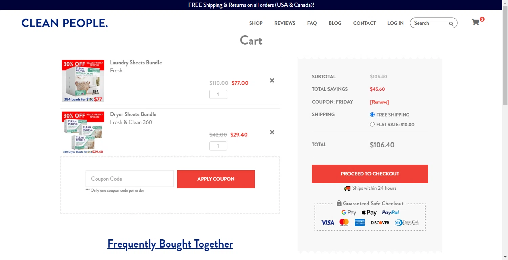Open the shopping cart icon
Viewport: 508px width, 260px height.
[476, 22]
